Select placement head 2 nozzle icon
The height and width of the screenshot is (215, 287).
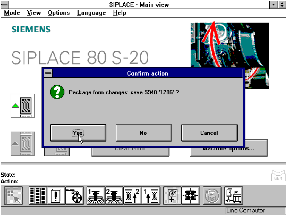coord(114,196)
